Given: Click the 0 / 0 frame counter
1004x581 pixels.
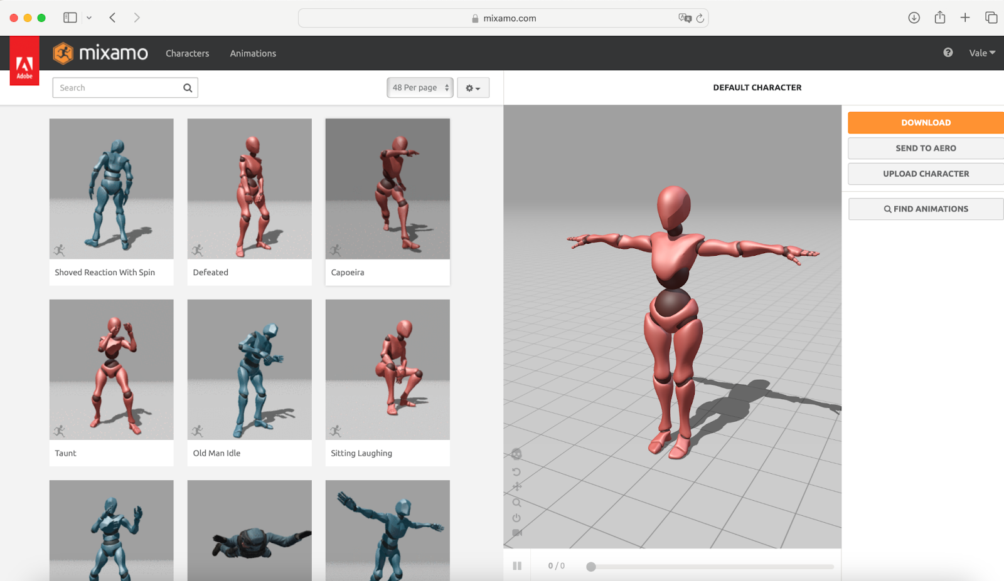Looking at the screenshot, I should 557,566.
